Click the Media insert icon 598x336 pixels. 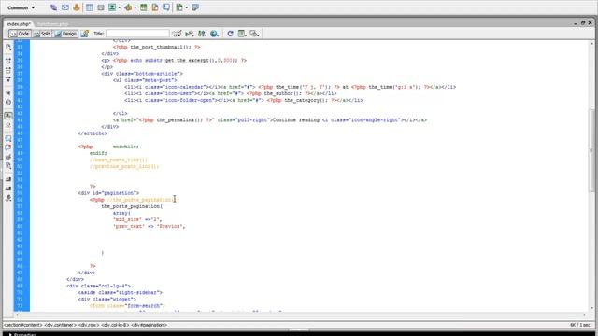point(128,7)
